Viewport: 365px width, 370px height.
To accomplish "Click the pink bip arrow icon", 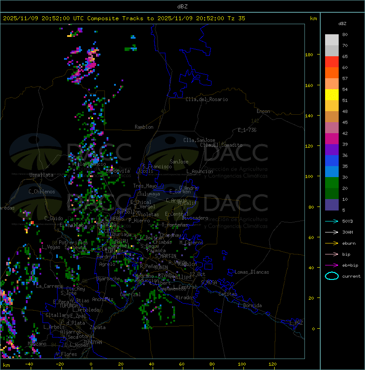I will pyautogui.click(x=332, y=254).
